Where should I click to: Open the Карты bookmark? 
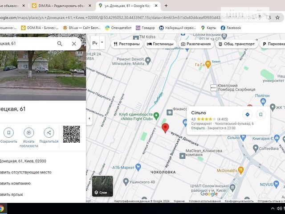(209, 28)
